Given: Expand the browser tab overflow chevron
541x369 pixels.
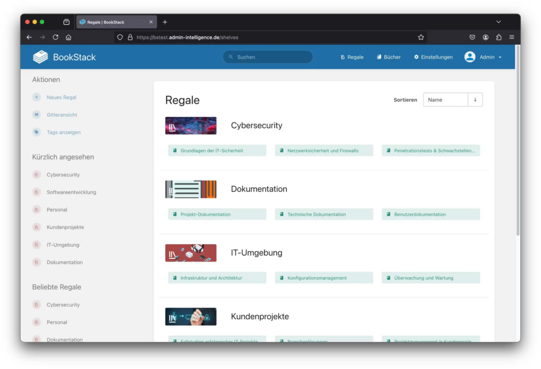Looking at the screenshot, I should click(x=498, y=22).
